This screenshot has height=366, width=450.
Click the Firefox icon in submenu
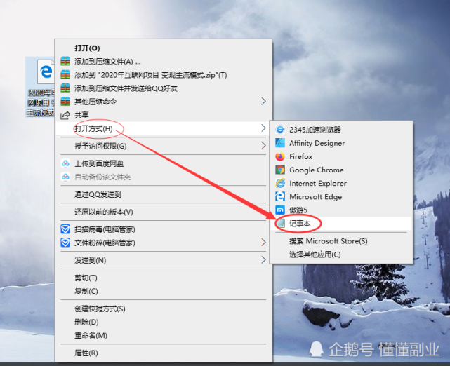(x=280, y=156)
